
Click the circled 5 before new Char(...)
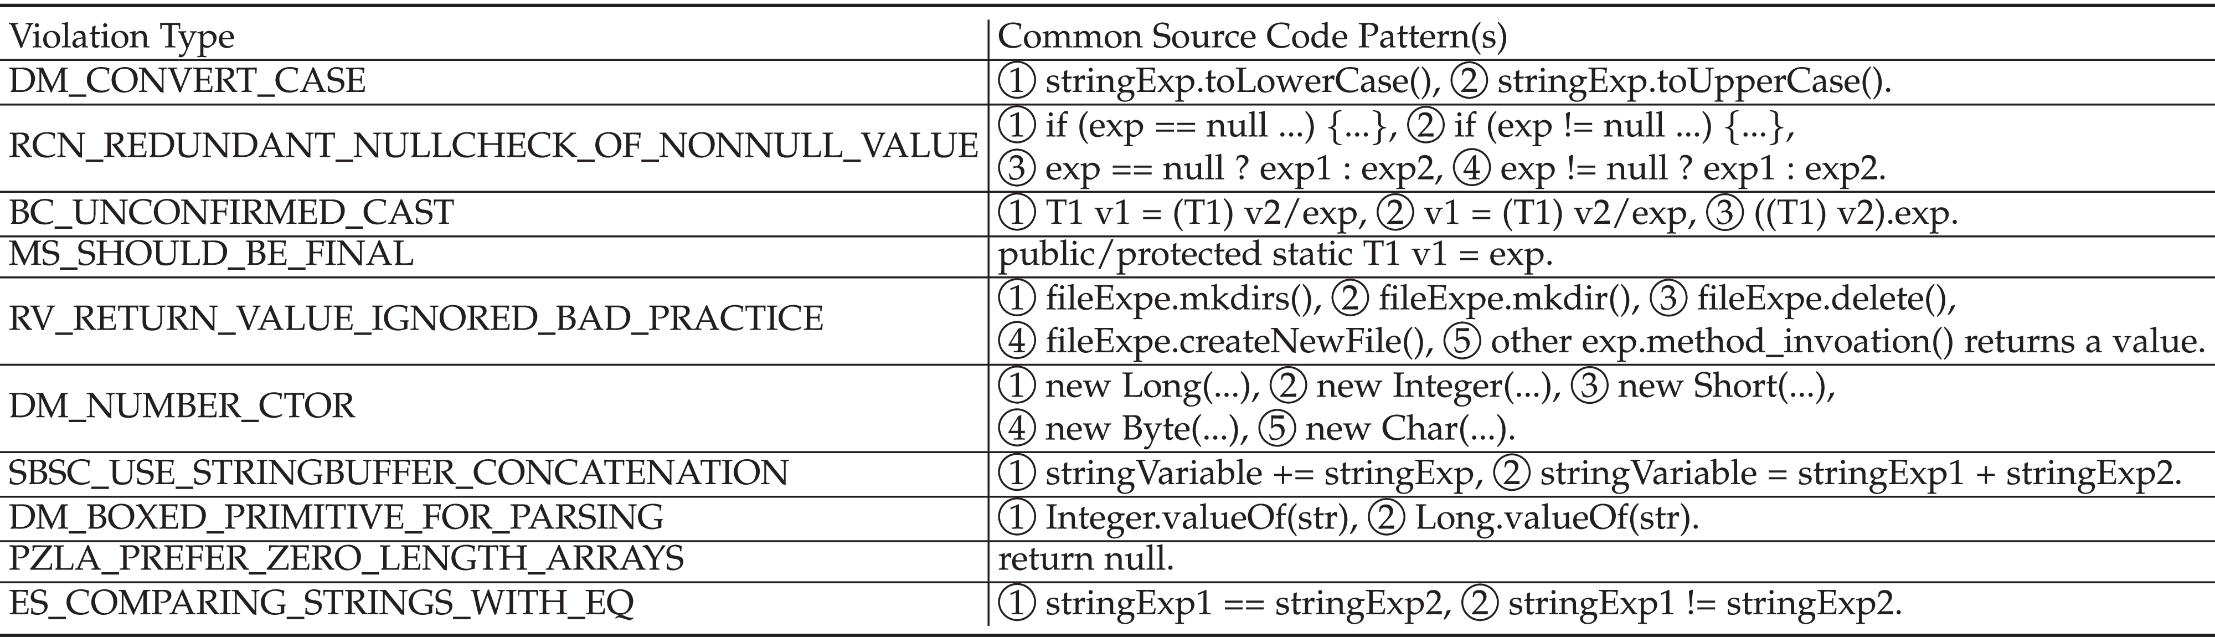point(1277,428)
